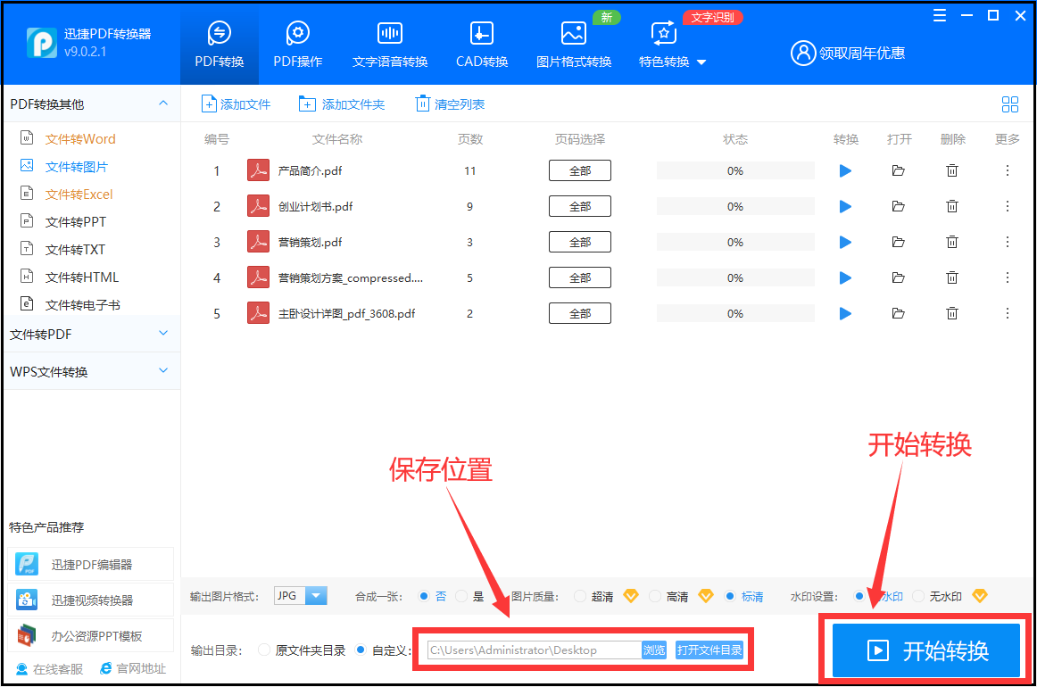The height and width of the screenshot is (687, 1037).
Task: Click 浏览 to browse output folder
Action: pyautogui.click(x=654, y=650)
